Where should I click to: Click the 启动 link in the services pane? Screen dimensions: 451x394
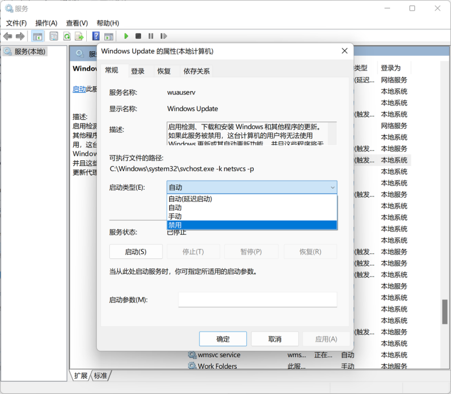79,89
